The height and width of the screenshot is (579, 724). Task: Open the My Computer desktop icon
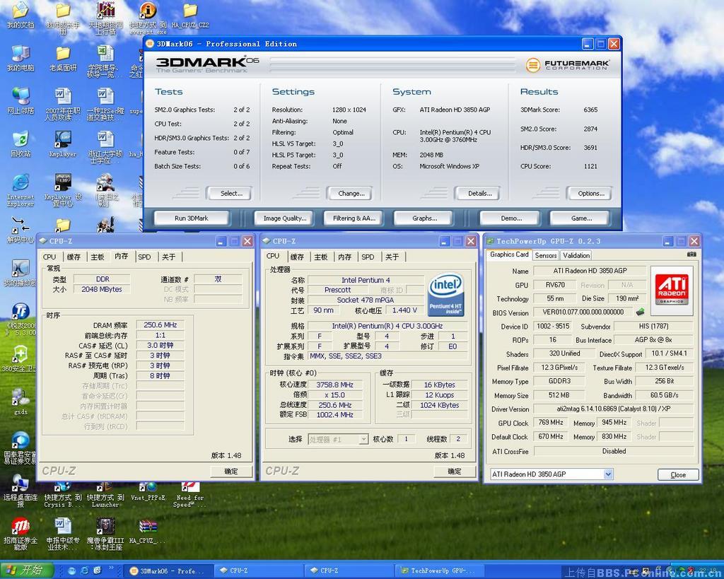tap(21, 54)
